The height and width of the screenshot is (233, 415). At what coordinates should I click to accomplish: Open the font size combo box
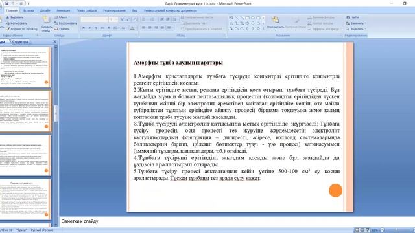113,19
